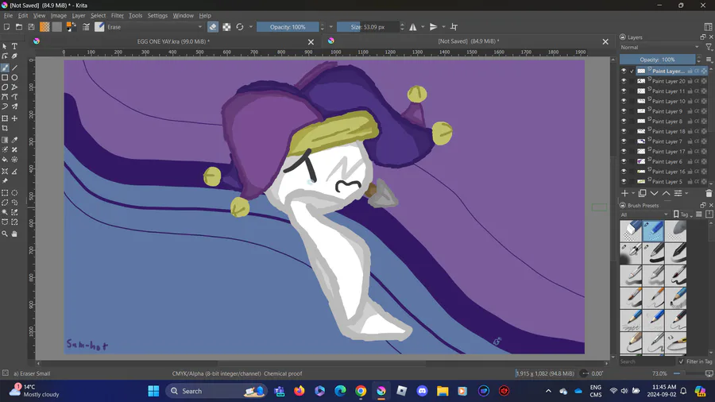The height and width of the screenshot is (402, 715).
Task: Switch to the EGG ONE YAY.kra tab
Action: click(x=173, y=41)
